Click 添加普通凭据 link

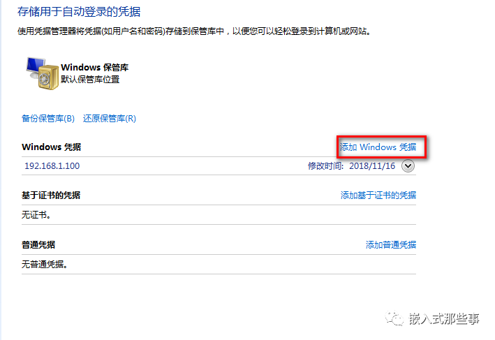(x=391, y=244)
